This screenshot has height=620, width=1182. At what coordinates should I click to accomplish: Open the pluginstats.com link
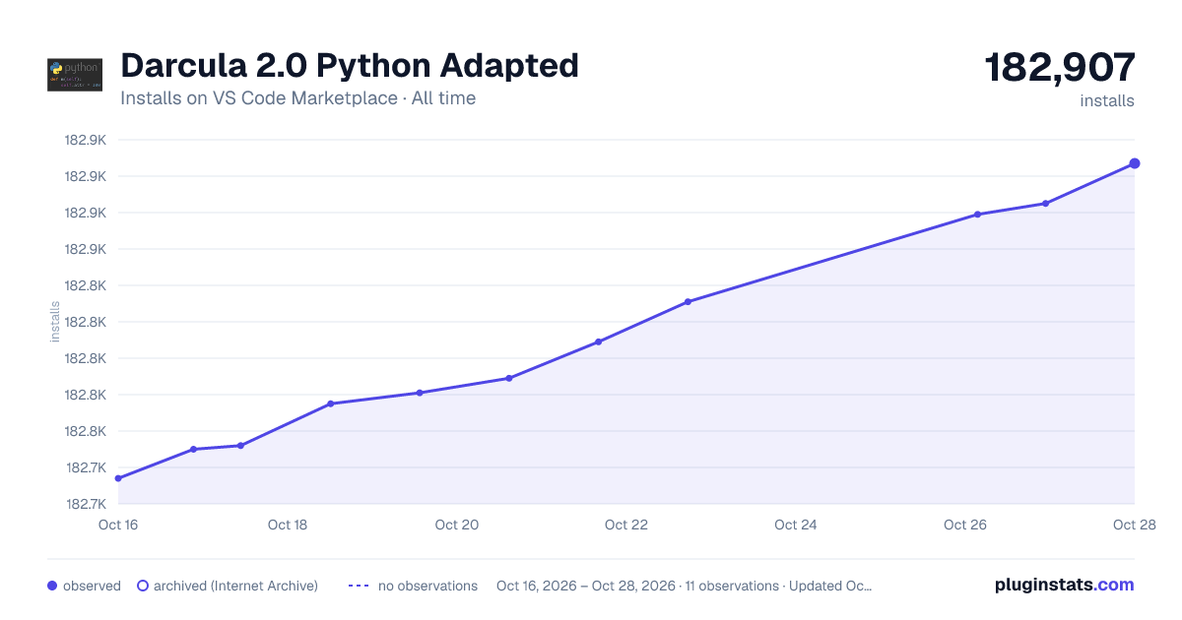1064,585
